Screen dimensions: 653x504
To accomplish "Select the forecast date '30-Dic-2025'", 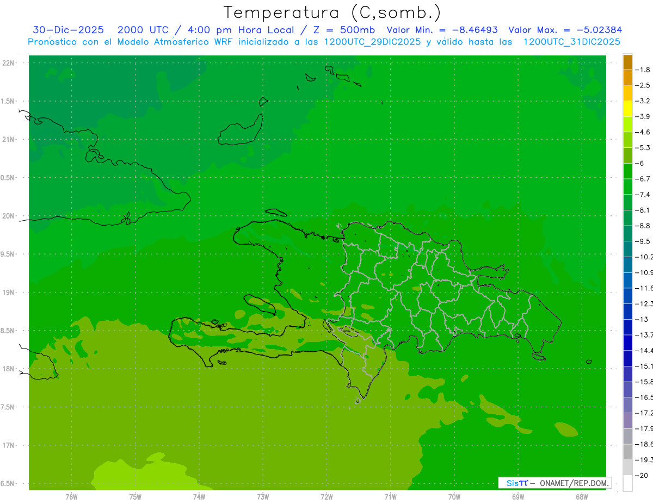I will tap(68, 30).
